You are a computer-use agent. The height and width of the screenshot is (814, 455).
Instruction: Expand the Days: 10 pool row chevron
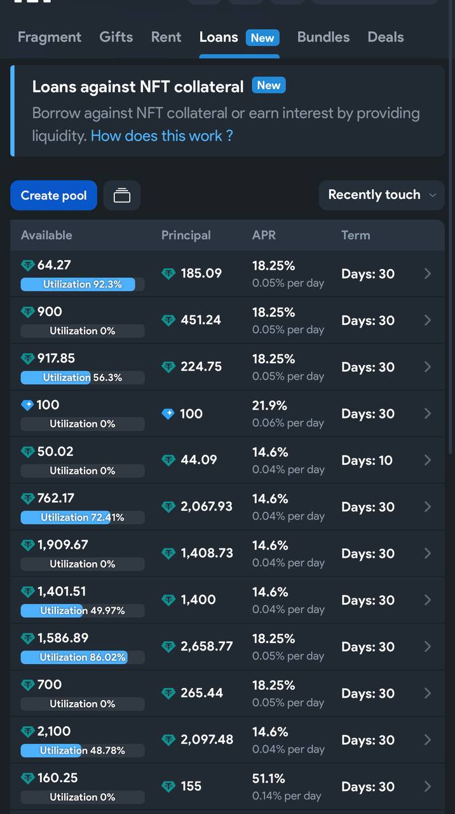(428, 460)
